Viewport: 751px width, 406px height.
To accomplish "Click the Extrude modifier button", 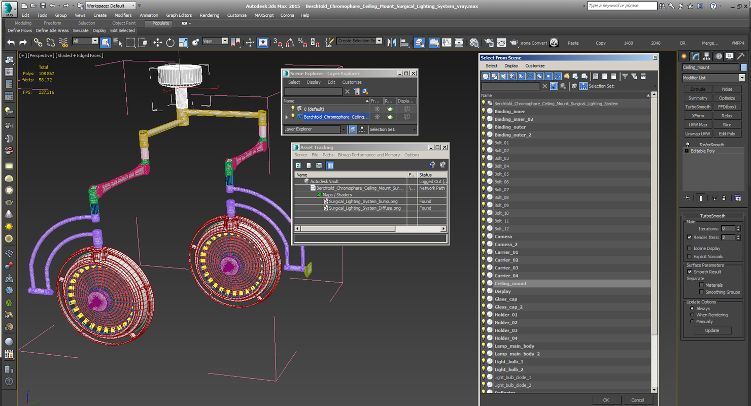I will 698,89.
